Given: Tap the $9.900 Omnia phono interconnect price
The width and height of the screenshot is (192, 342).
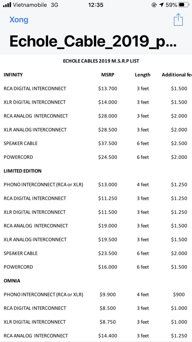Looking at the screenshot, I should coord(108,295).
